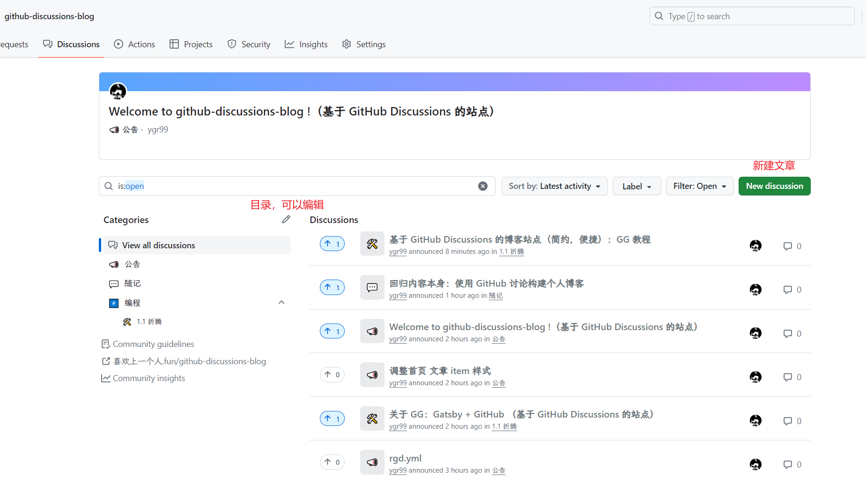Screen dimensions: 866x497
Task: Open the 回归内容本身 discussion title
Action: tap(487, 283)
